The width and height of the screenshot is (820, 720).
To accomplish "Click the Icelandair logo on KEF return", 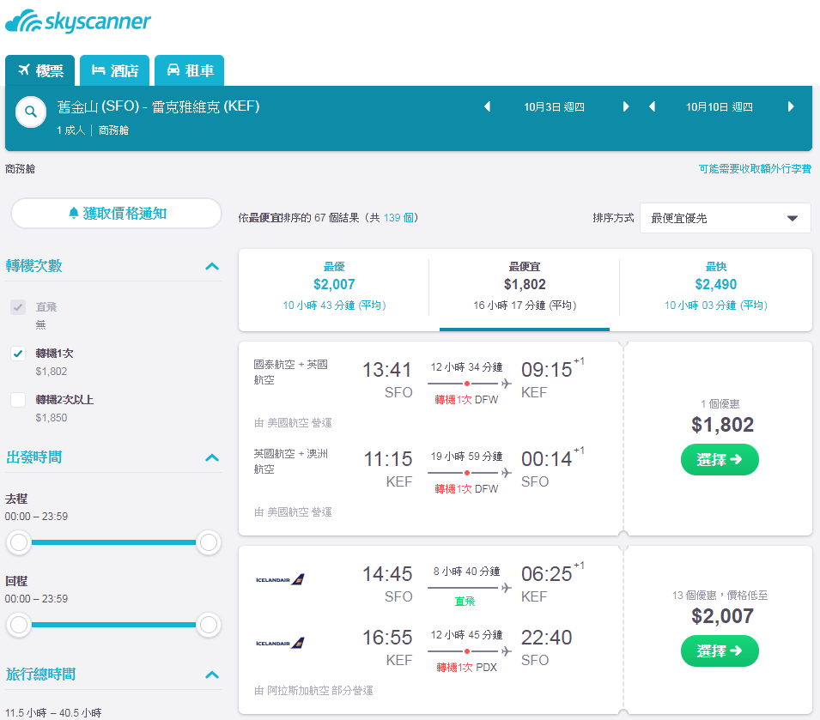I will pos(280,643).
